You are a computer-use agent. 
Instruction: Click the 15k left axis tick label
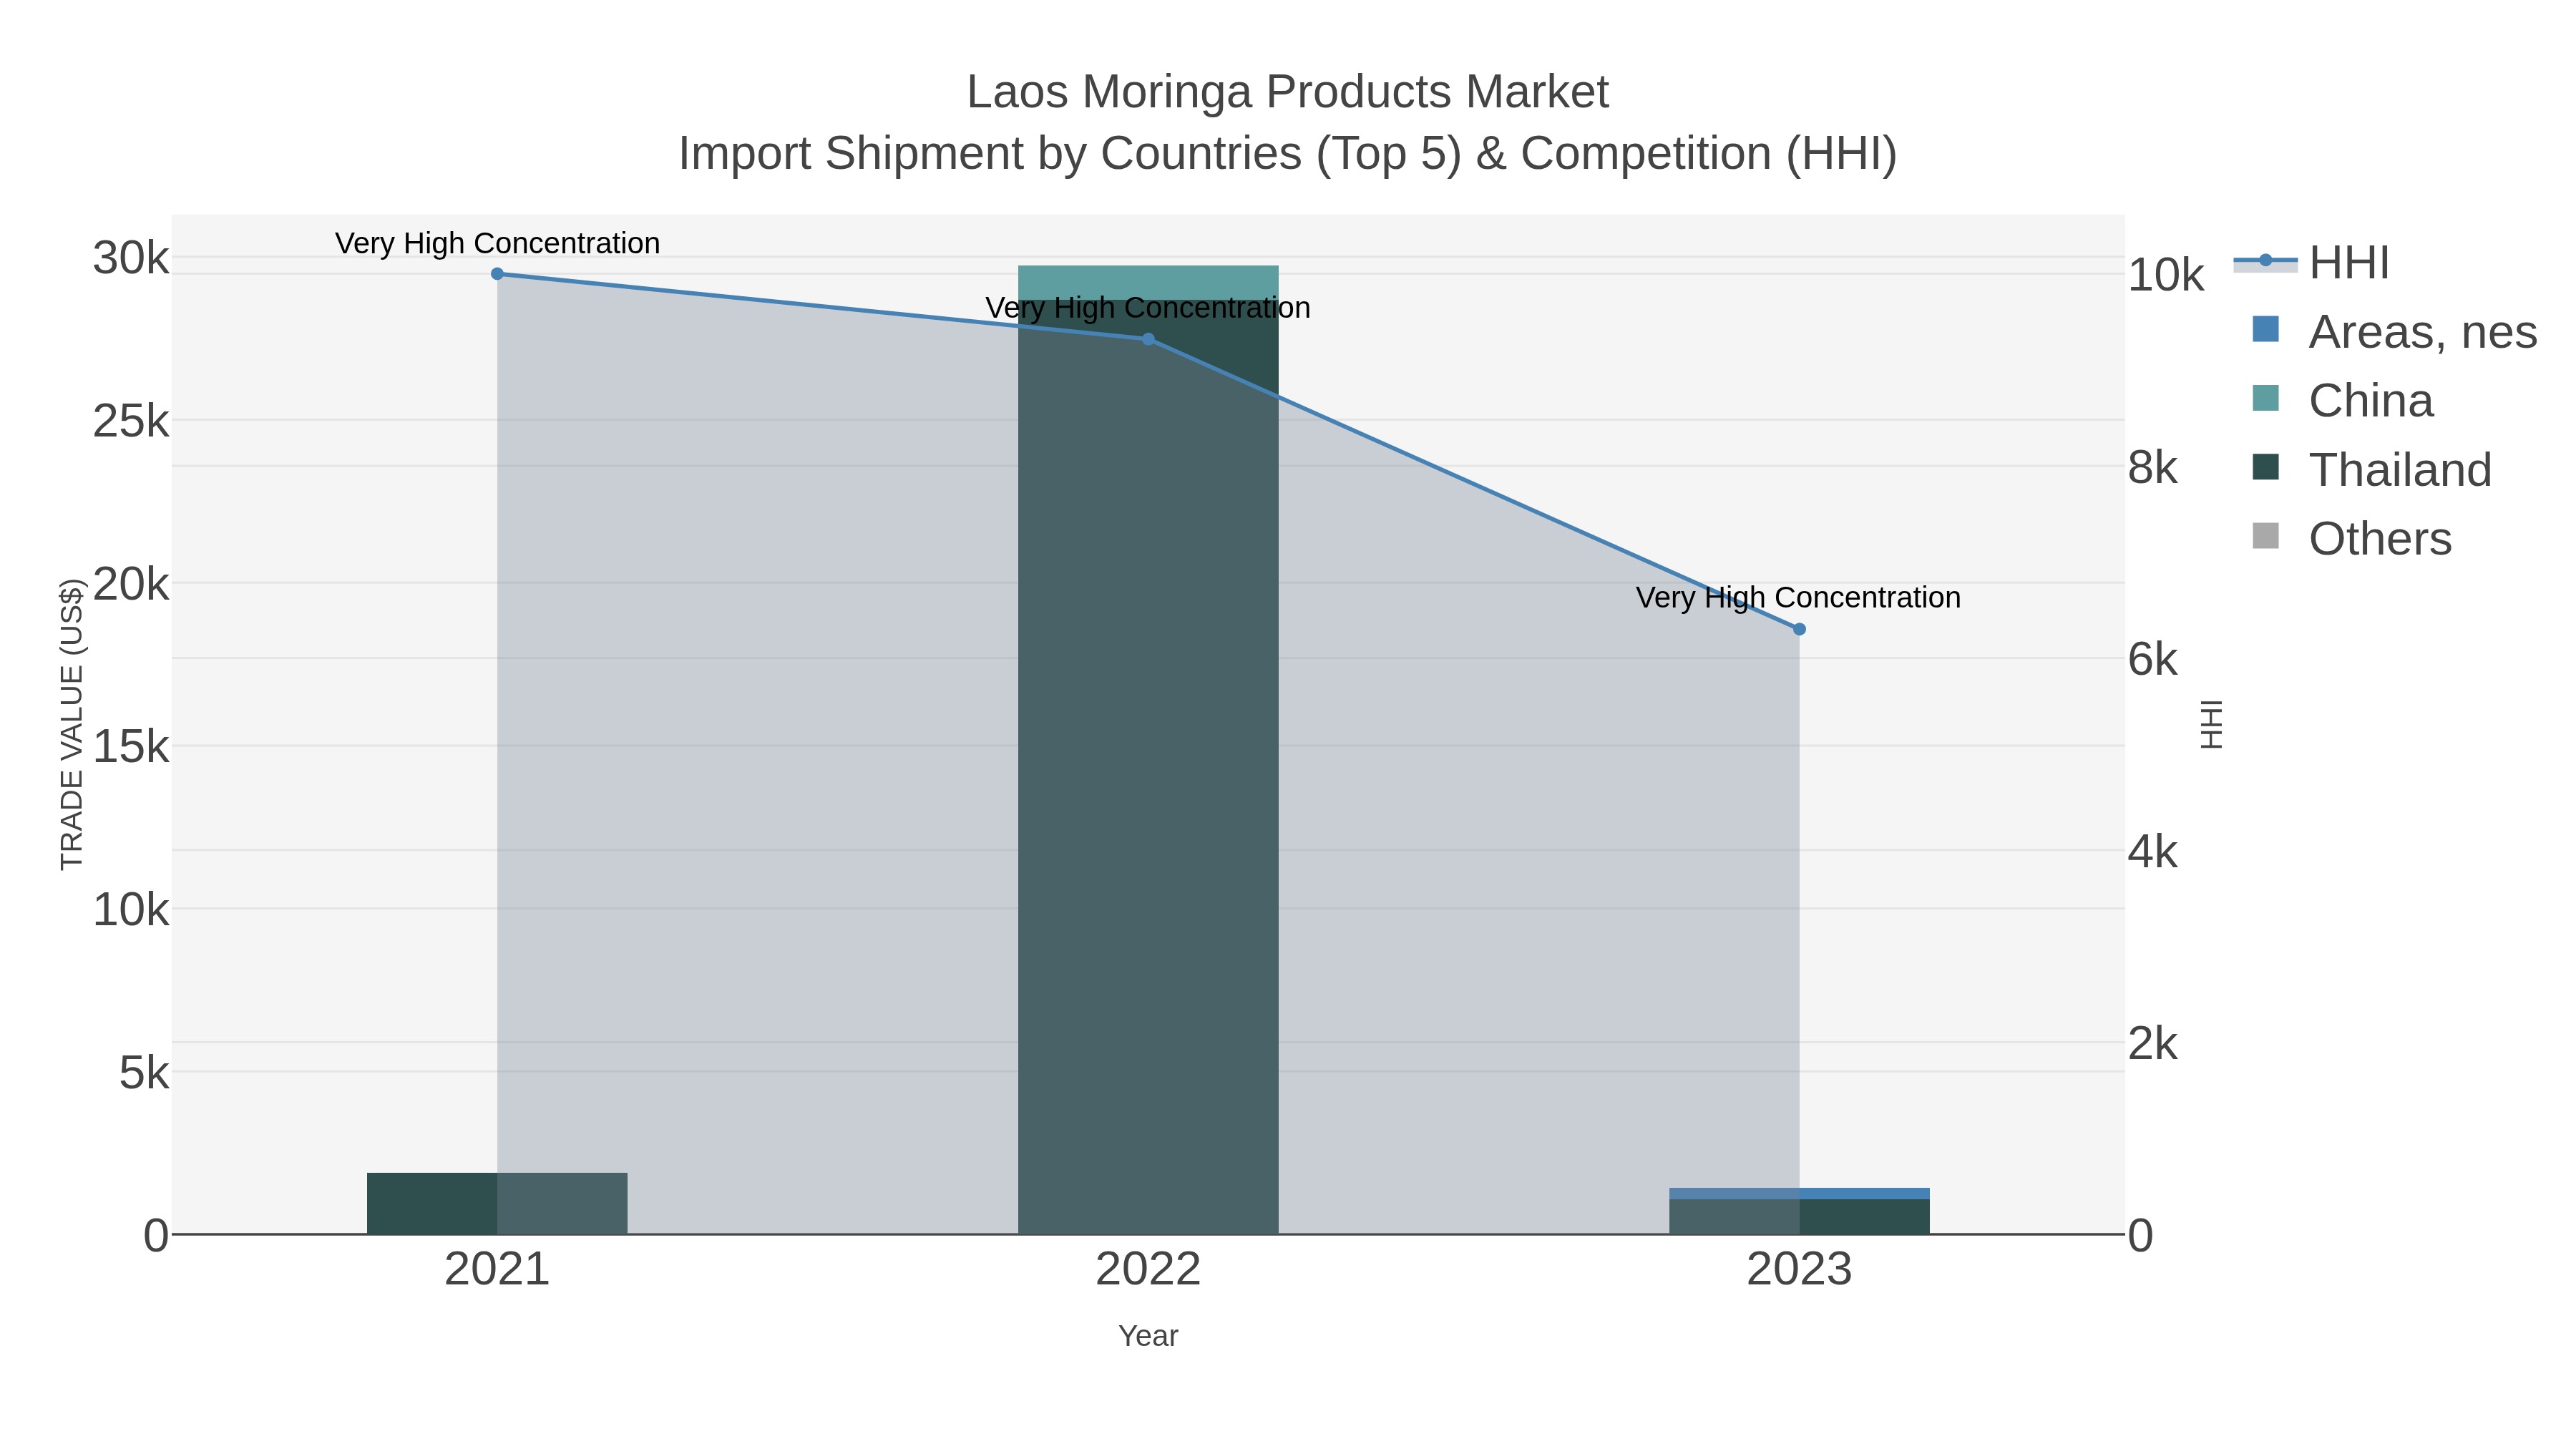pos(131,747)
